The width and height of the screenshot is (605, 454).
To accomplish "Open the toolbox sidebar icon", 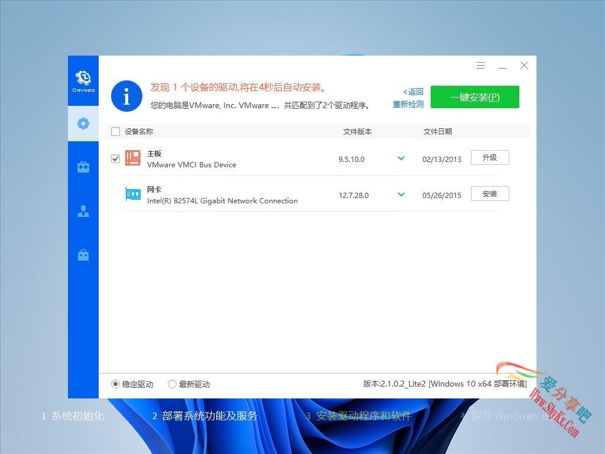I will (83, 167).
